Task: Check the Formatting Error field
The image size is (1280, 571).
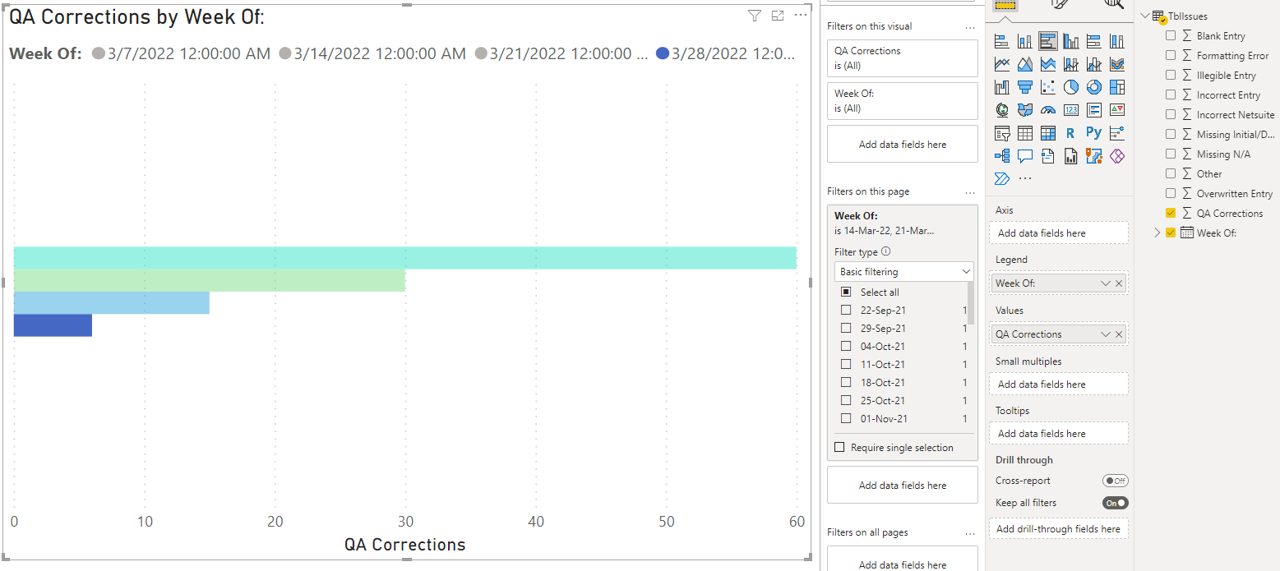Action: (x=1171, y=55)
